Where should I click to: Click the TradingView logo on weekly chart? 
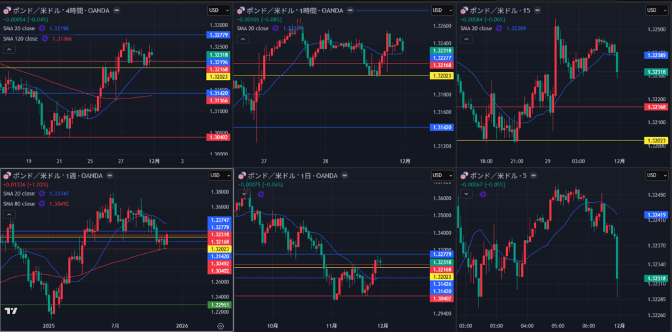click(10, 311)
